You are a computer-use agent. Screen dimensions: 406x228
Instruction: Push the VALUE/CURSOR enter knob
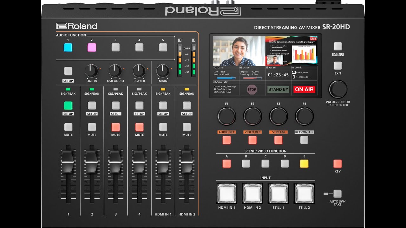coord(338,89)
